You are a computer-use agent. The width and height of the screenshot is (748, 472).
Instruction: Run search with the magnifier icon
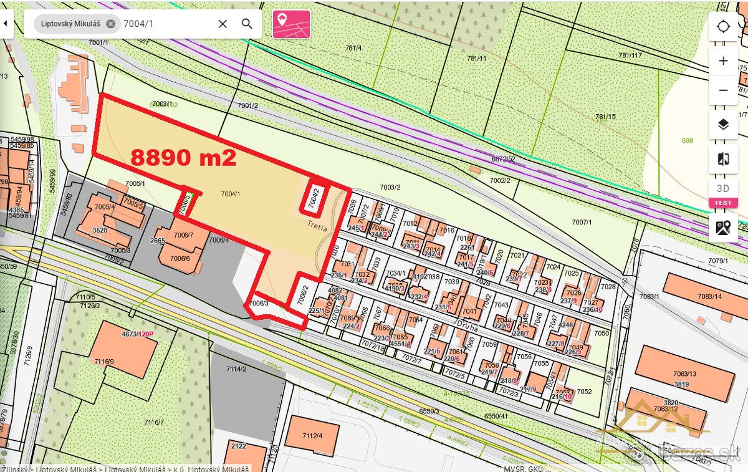pyautogui.click(x=247, y=24)
